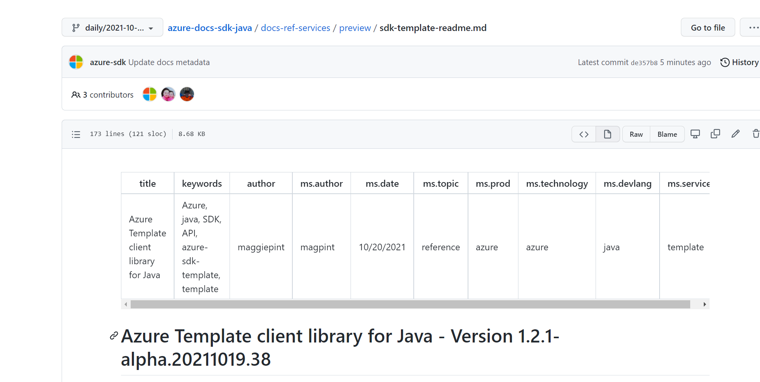This screenshot has width=760, height=382.
Task: Open the table of contents list icon
Action: point(76,134)
